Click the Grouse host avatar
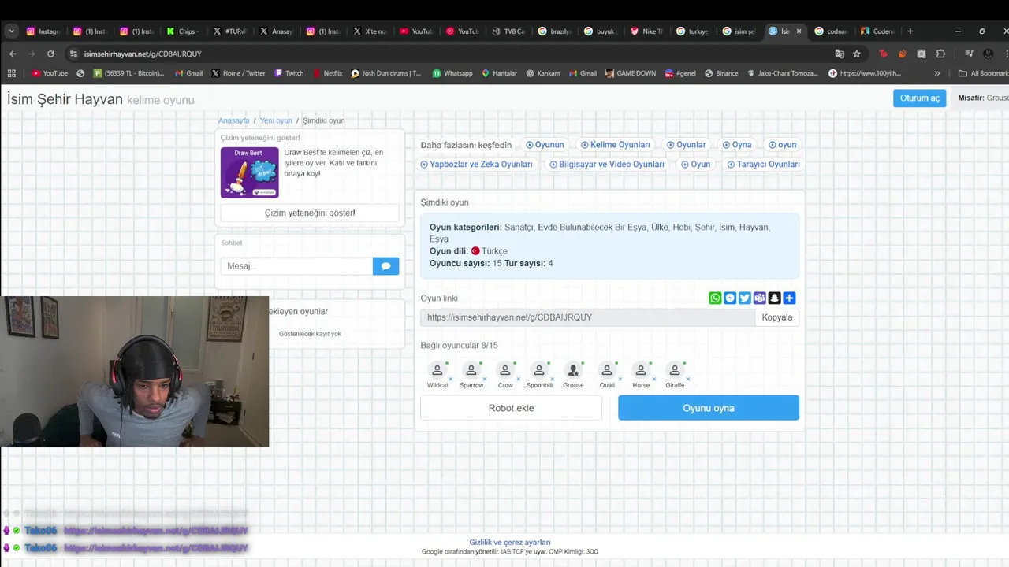Screen dimensions: 1009x567 (x=573, y=370)
